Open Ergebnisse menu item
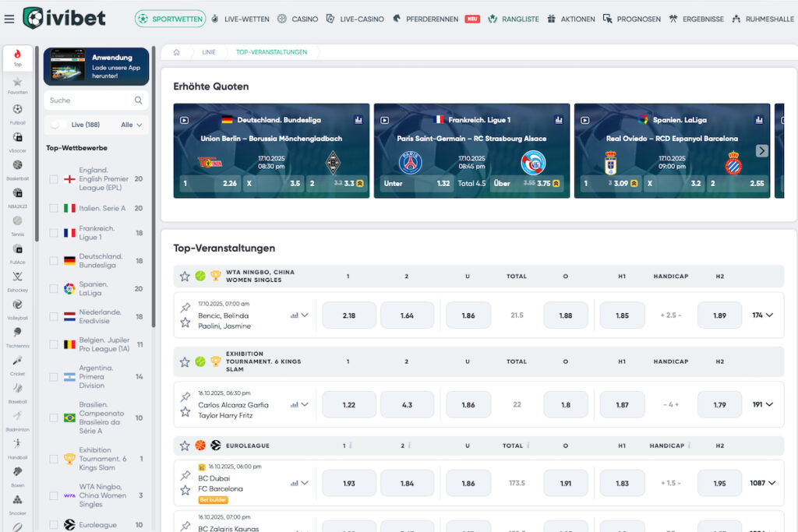The height and width of the screenshot is (532, 798). (696, 19)
